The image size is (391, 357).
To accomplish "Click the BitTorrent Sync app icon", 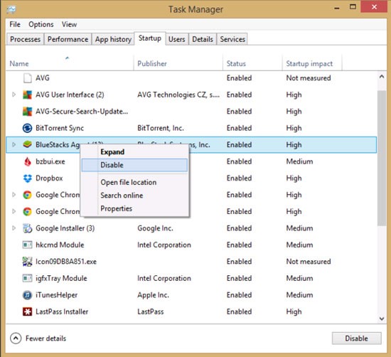I will click(27, 128).
